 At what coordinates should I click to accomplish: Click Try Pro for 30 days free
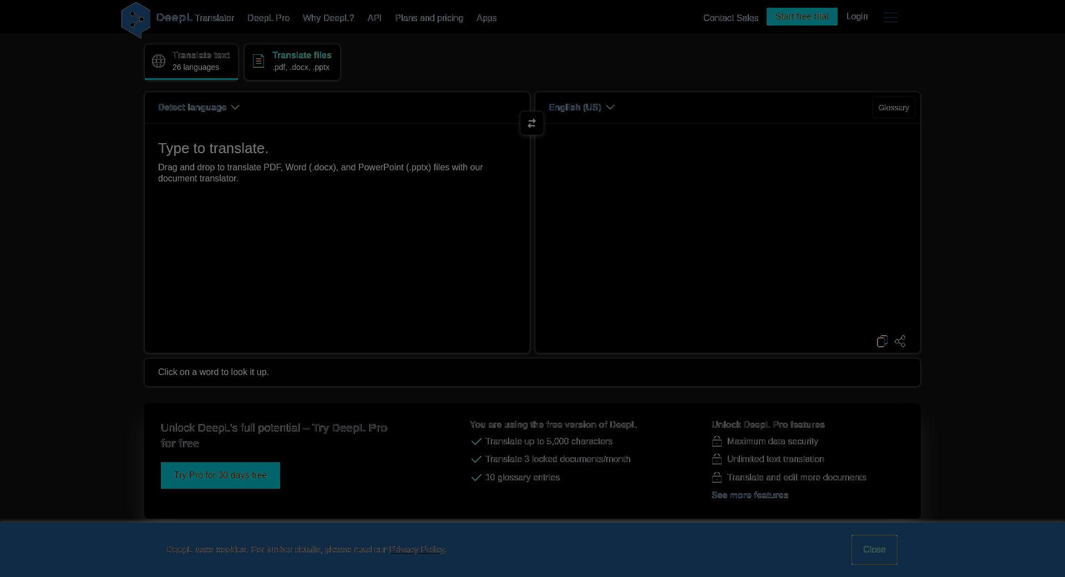click(220, 475)
